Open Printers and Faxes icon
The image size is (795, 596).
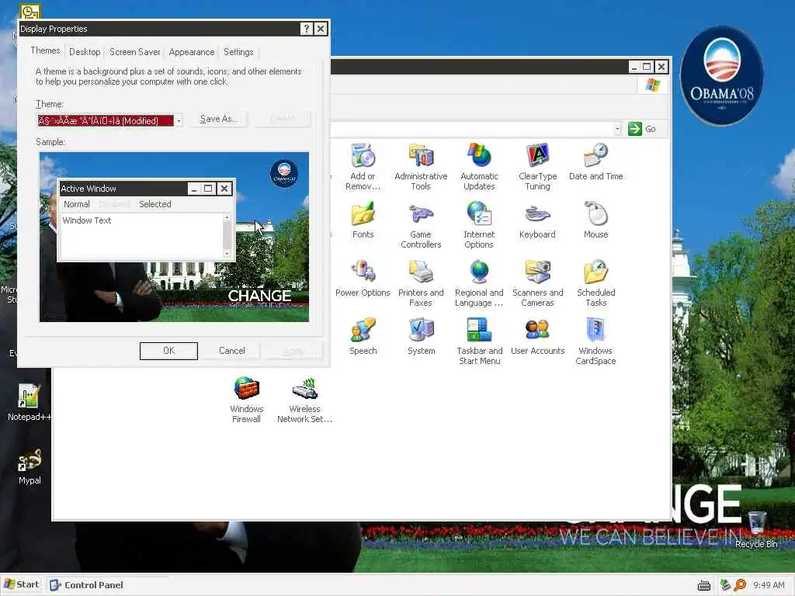pyautogui.click(x=421, y=283)
